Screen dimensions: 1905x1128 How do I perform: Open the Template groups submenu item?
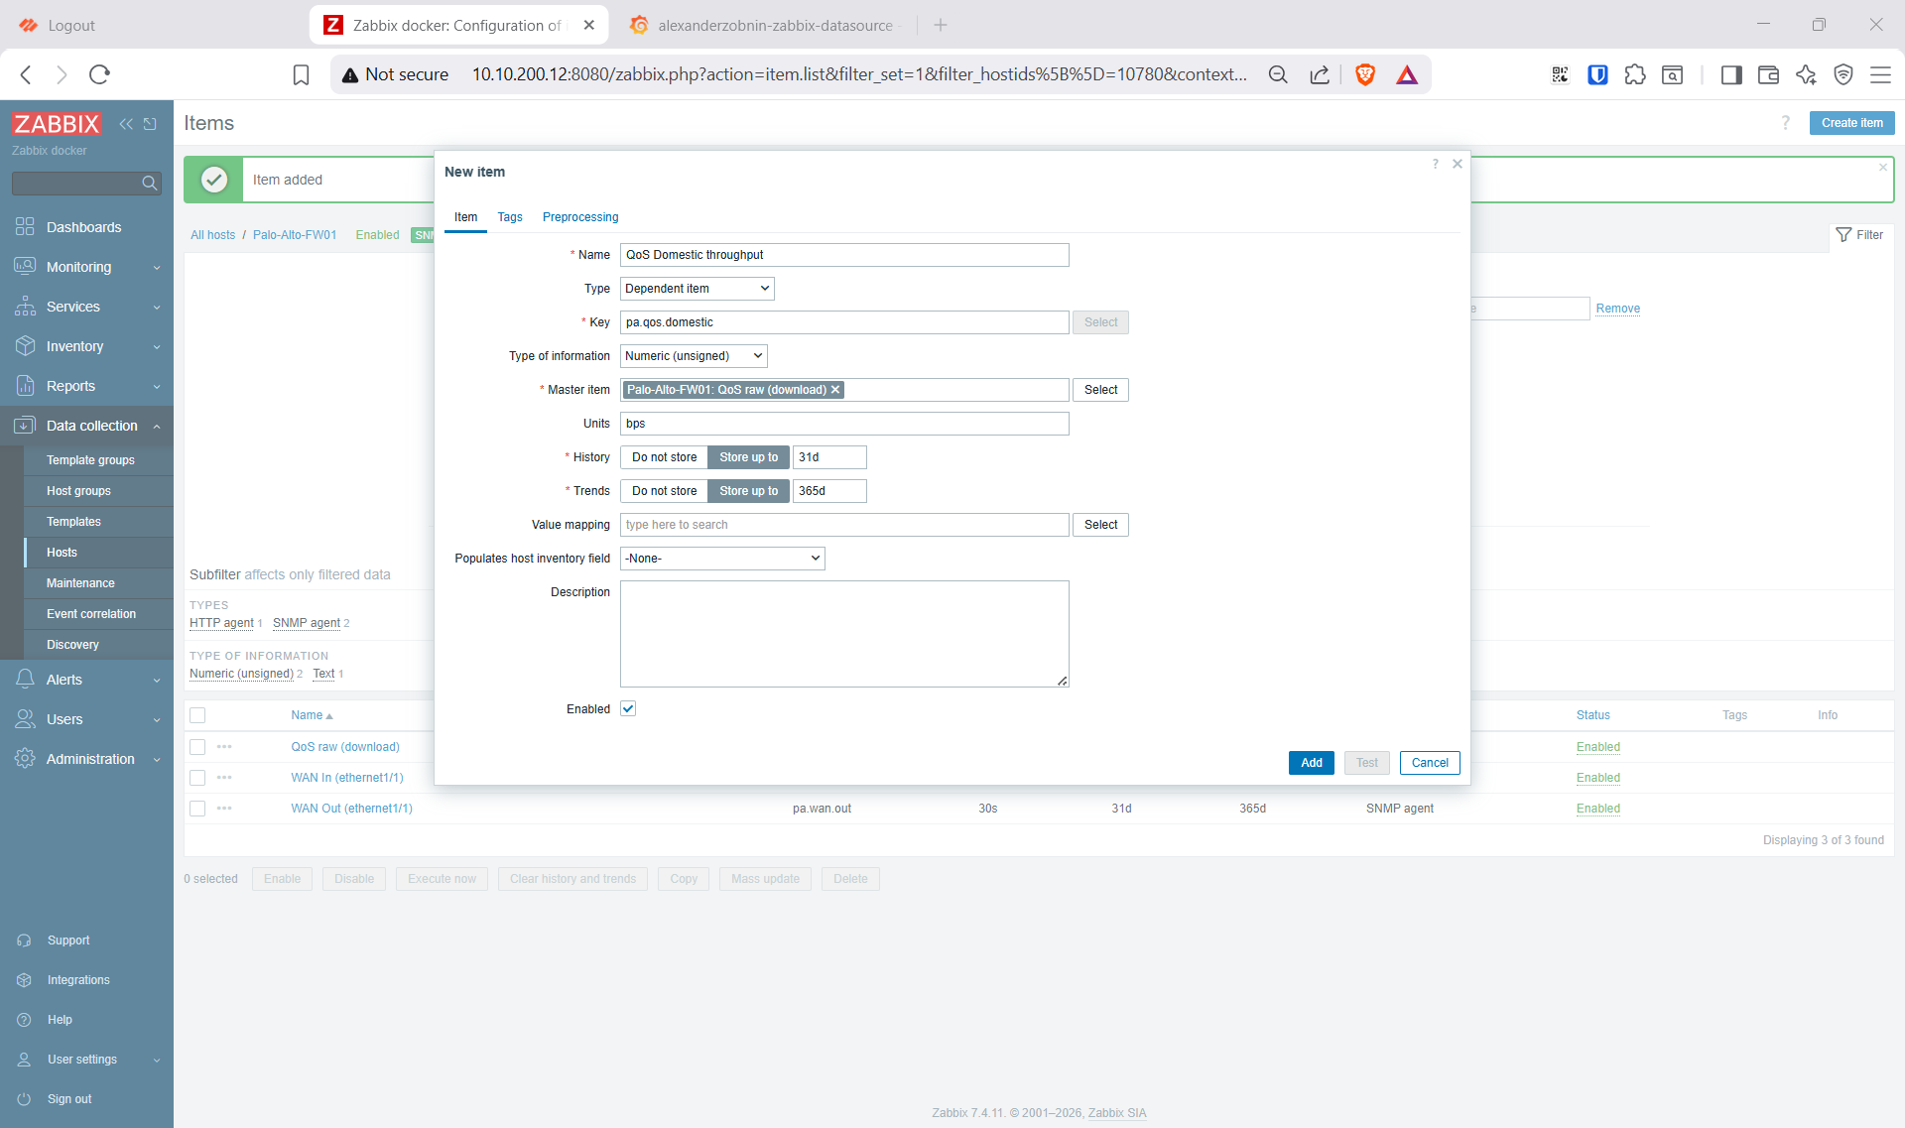[98, 460]
